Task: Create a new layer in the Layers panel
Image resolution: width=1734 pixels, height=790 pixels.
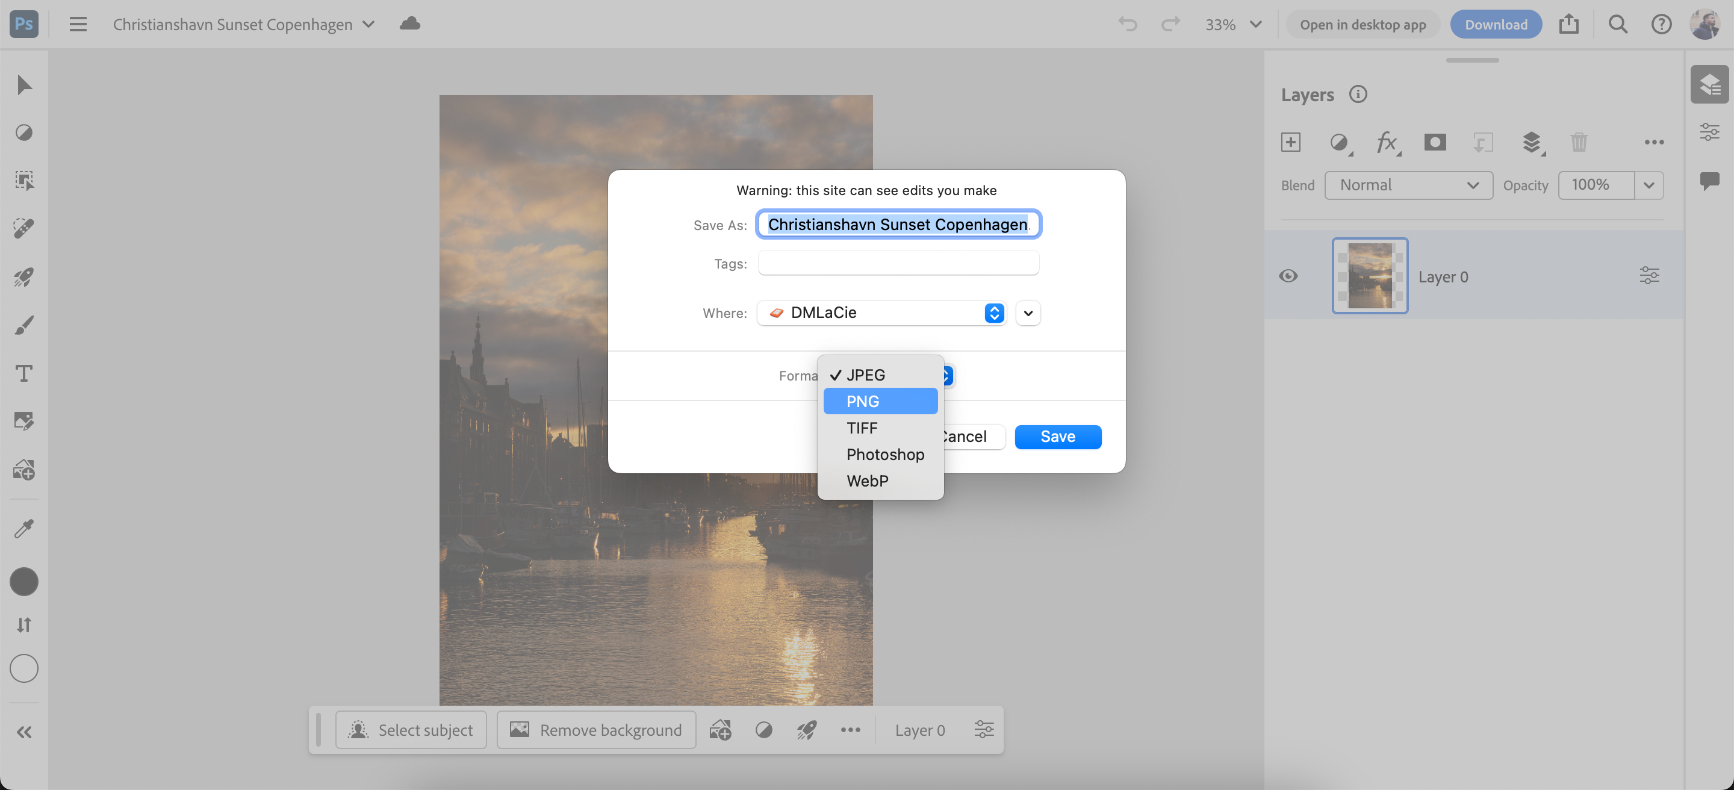Action: [1291, 142]
